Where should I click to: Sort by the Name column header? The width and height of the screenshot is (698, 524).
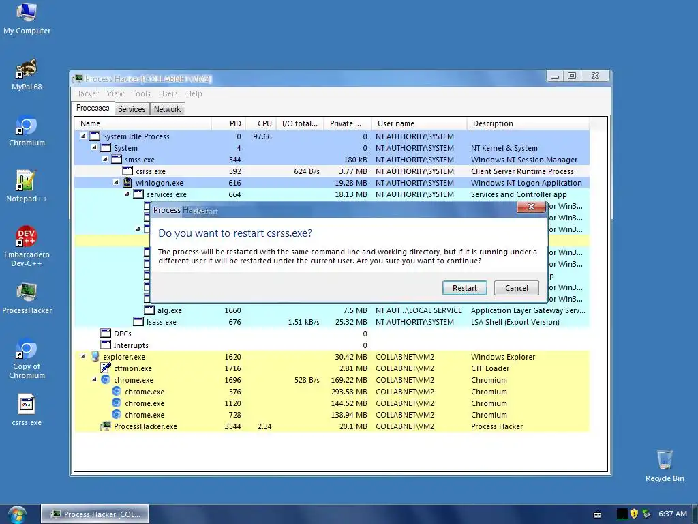[x=142, y=123]
